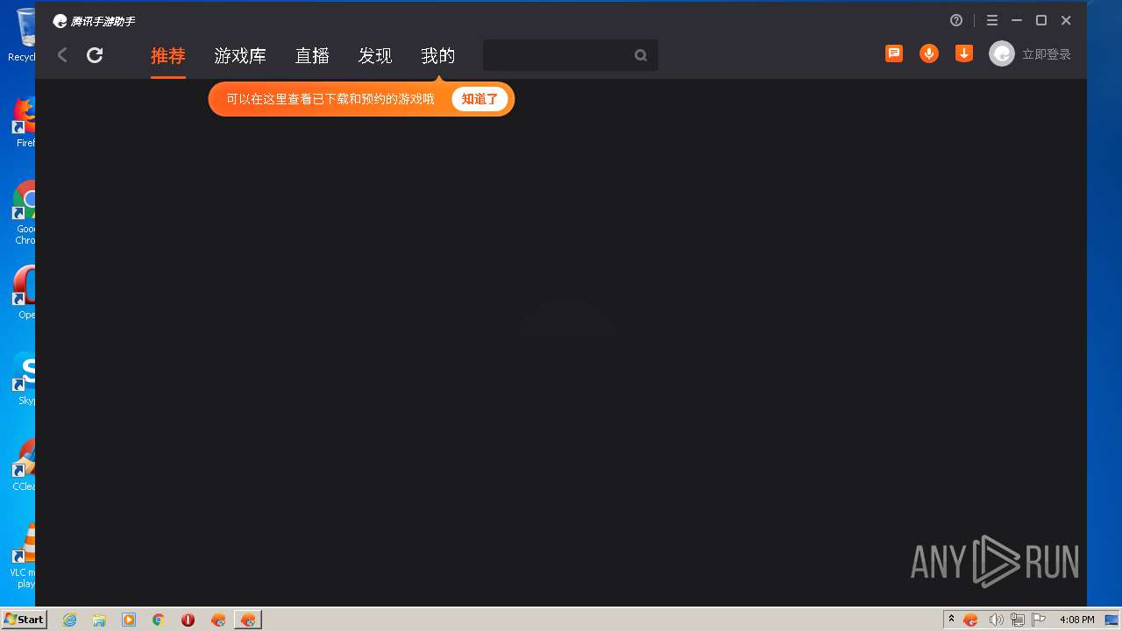Viewport: 1122px width, 631px height.
Task: Open the taskbar media player icon
Action: tap(129, 620)
